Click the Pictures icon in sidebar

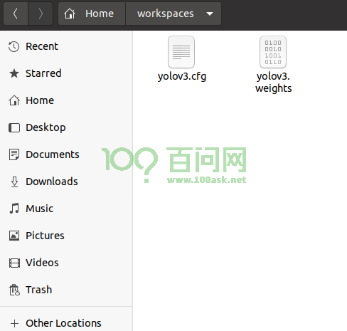point(14,236)
